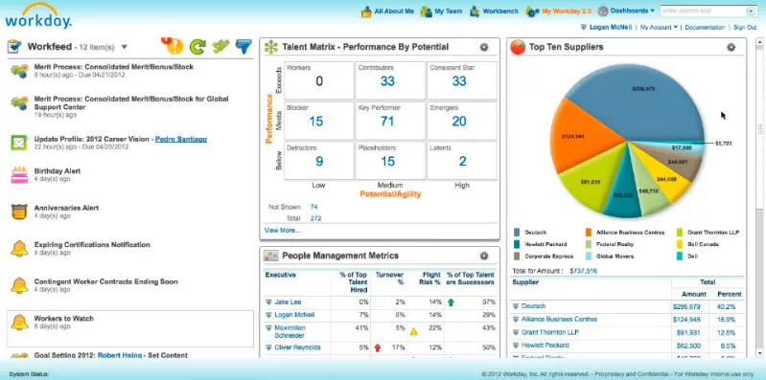
Task: Click the Workbench icon
Action: click(475, 11)
